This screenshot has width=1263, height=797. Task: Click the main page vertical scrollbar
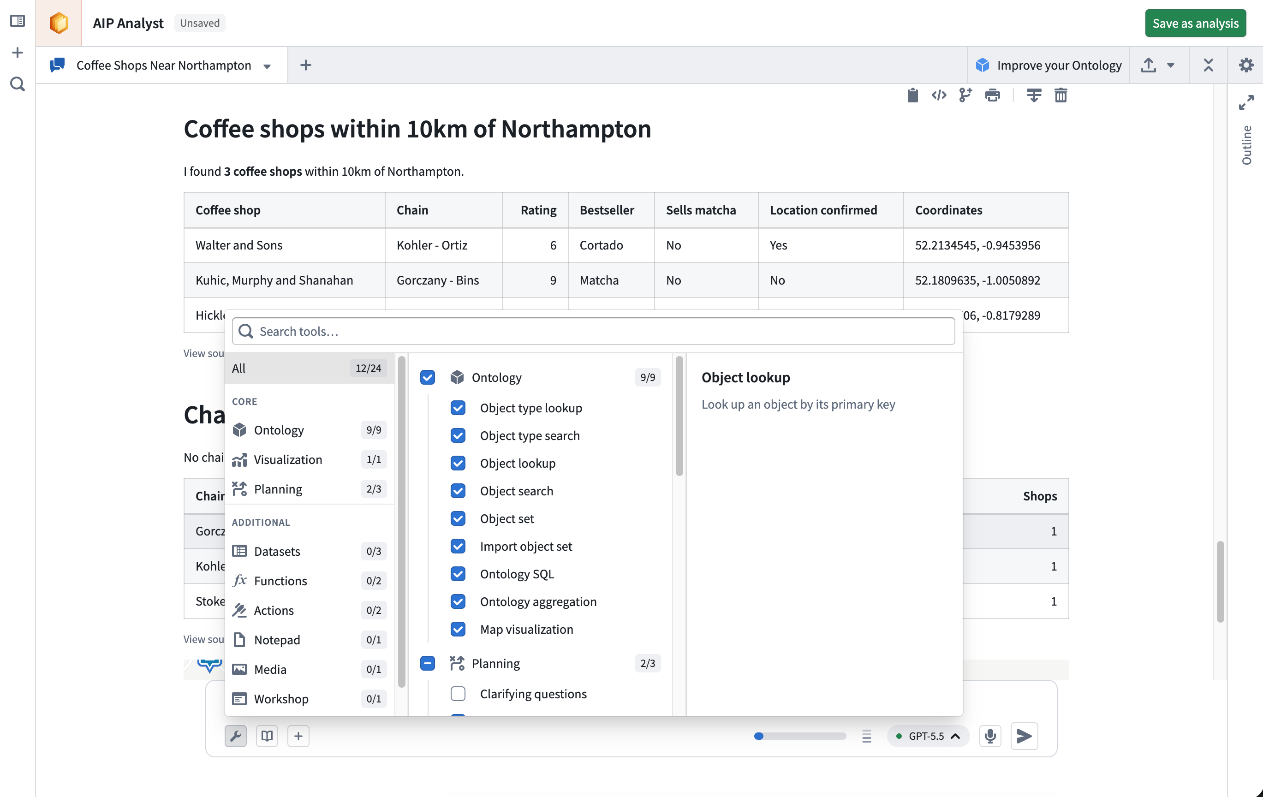pyautogui.click(x=1220, y=582)
